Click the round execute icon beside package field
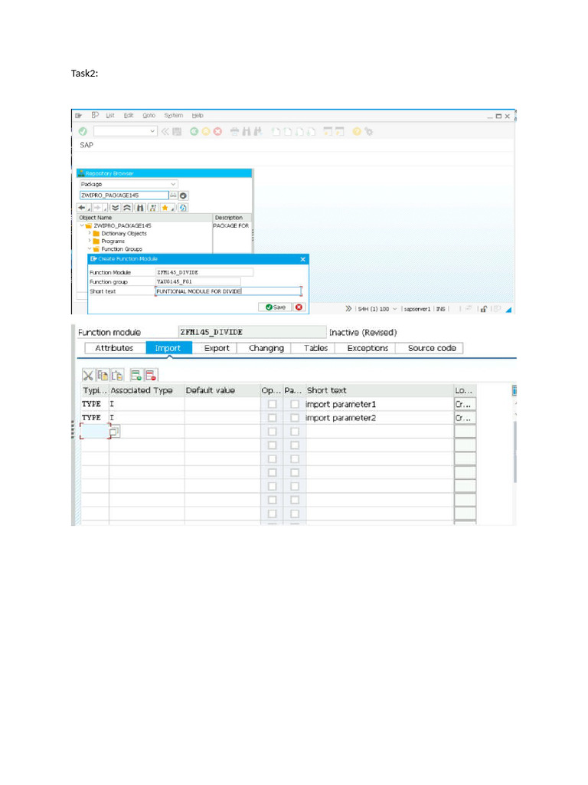 (184, 195)
